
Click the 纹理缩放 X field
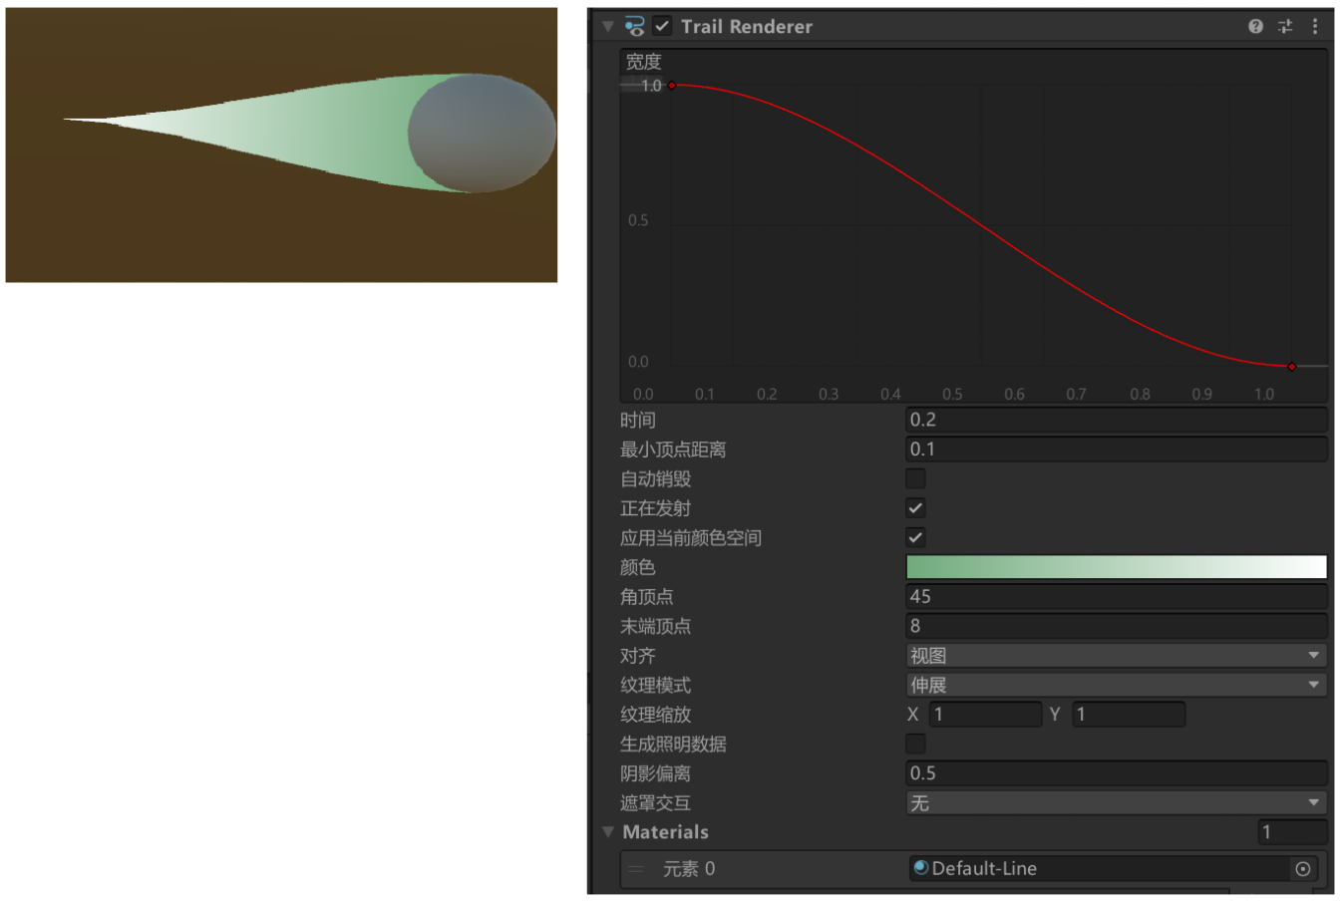tap(985, 715)
